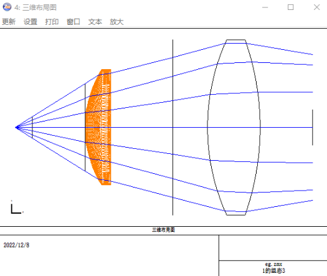Click the 三维布局图 caption below the plot

[163, 230]
